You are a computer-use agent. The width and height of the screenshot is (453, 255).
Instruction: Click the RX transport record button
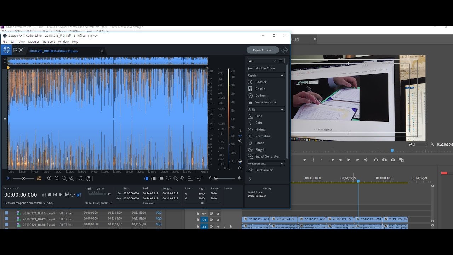(50, 194)
